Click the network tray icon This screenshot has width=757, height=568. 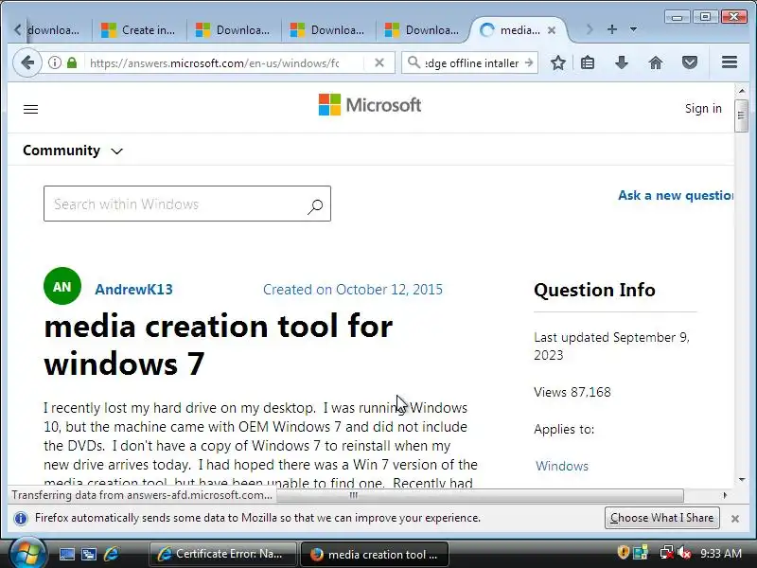pos(667,553)
